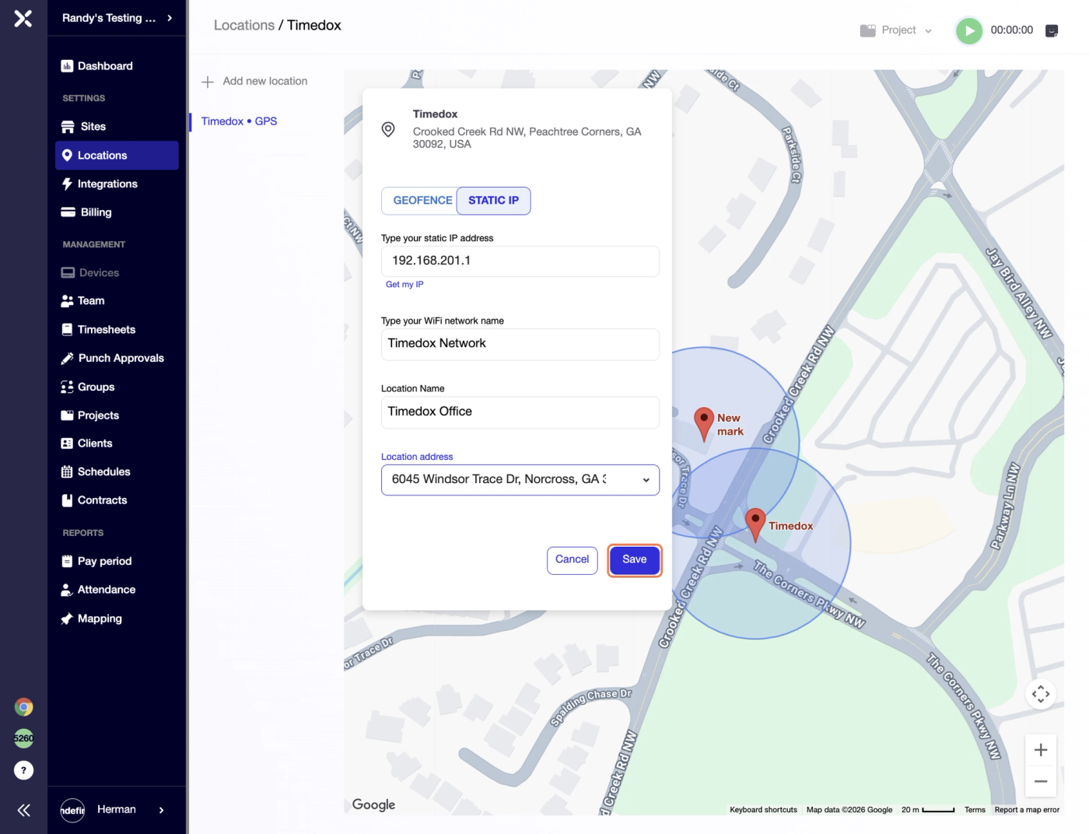Screen dimensions: 1089x834
Task: Click the location pin icon beside Timedox address
Action: pyautogui.click(x=388, y=130)
